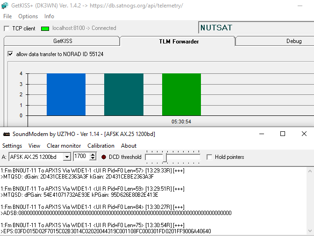Click the 1700 center frequency field
This screenshot has height=236, width=314.
82,156
